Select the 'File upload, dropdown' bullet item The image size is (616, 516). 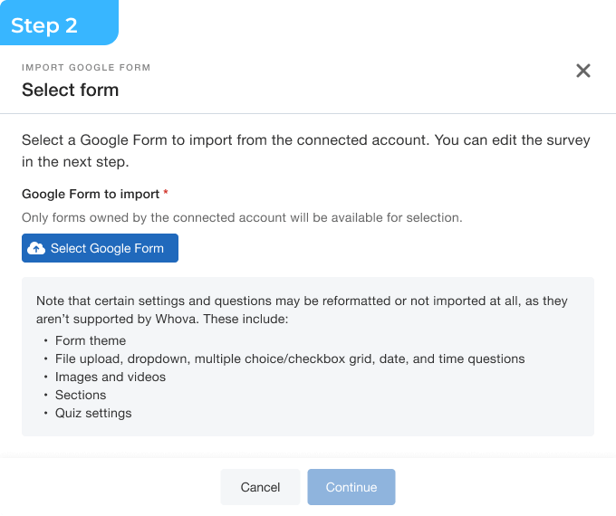[290, 358]
